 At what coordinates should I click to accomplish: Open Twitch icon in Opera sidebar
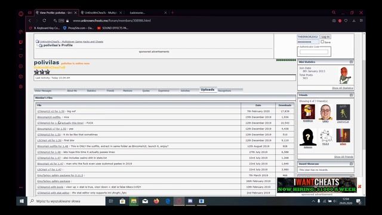pyautogui.click(x=21, y=42)
